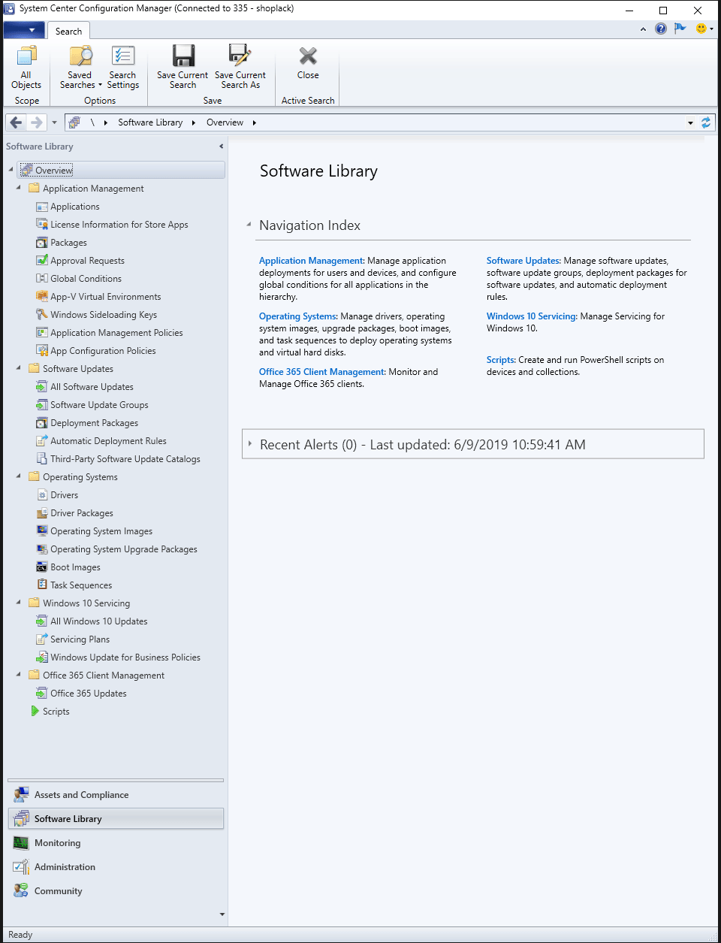Viewport: 721px width, 943px height.
Task: Collapse the Operating Systems folder
Action: 19,476
